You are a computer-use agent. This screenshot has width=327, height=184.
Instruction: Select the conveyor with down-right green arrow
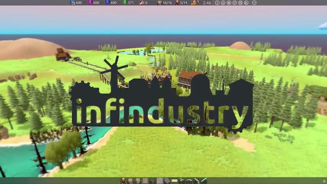coord(196,181)
